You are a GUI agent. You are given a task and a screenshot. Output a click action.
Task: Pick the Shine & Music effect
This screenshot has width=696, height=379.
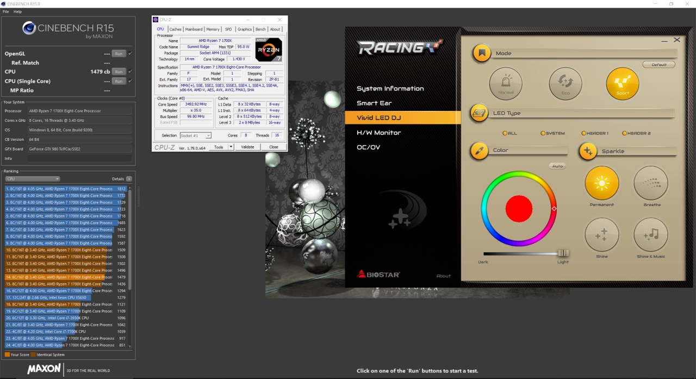(x=651, y=235)
